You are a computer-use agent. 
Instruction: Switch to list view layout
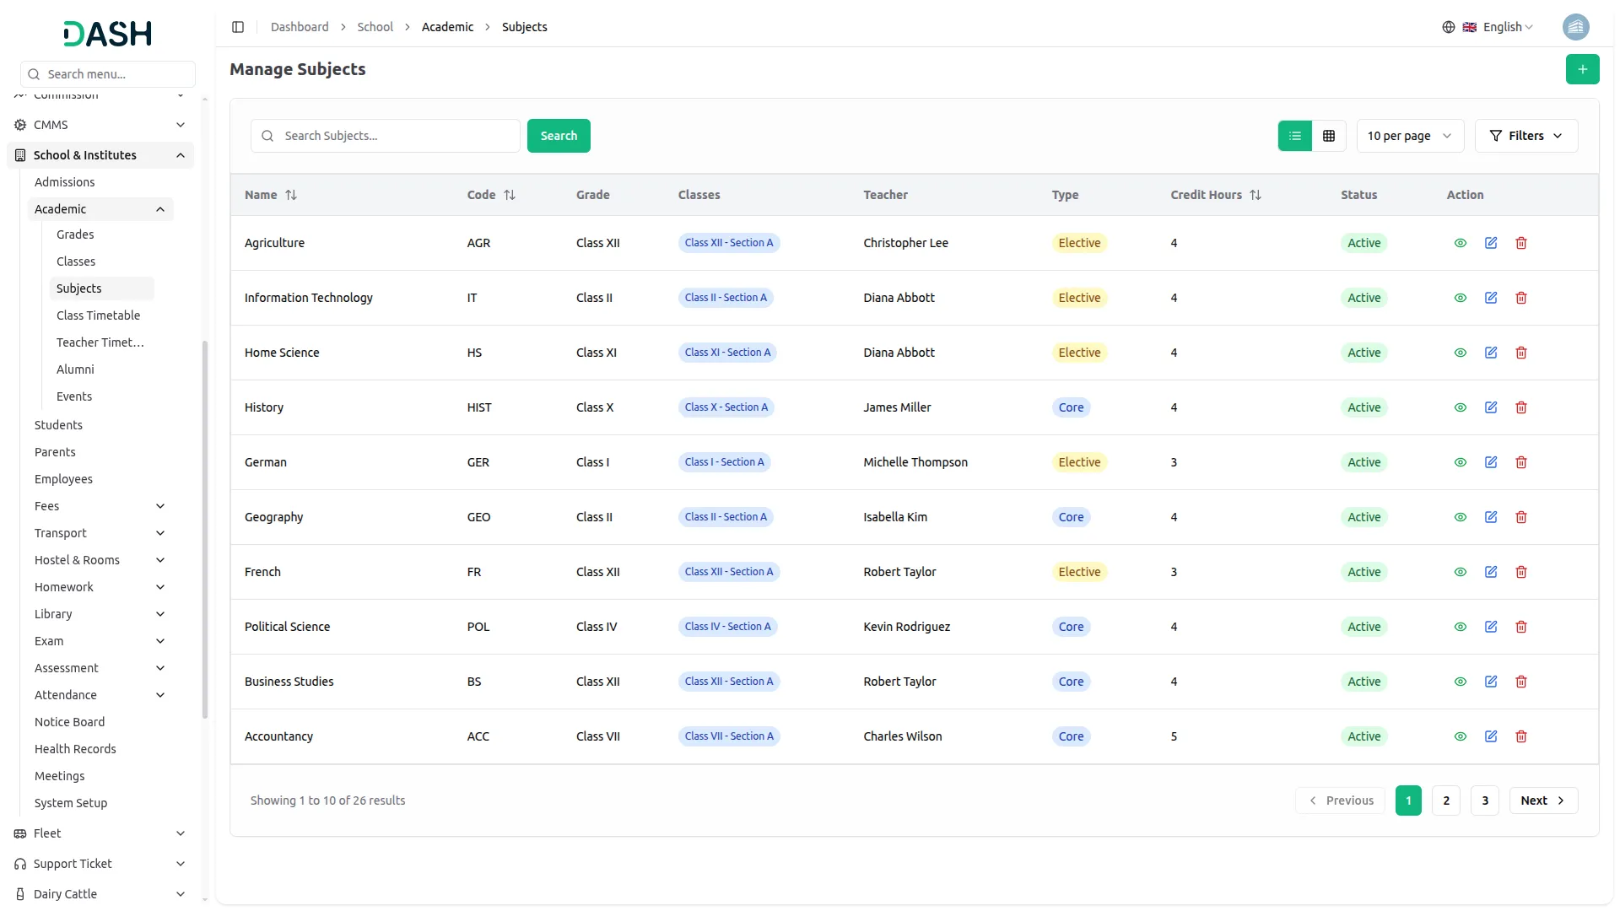click(1294, 136)
